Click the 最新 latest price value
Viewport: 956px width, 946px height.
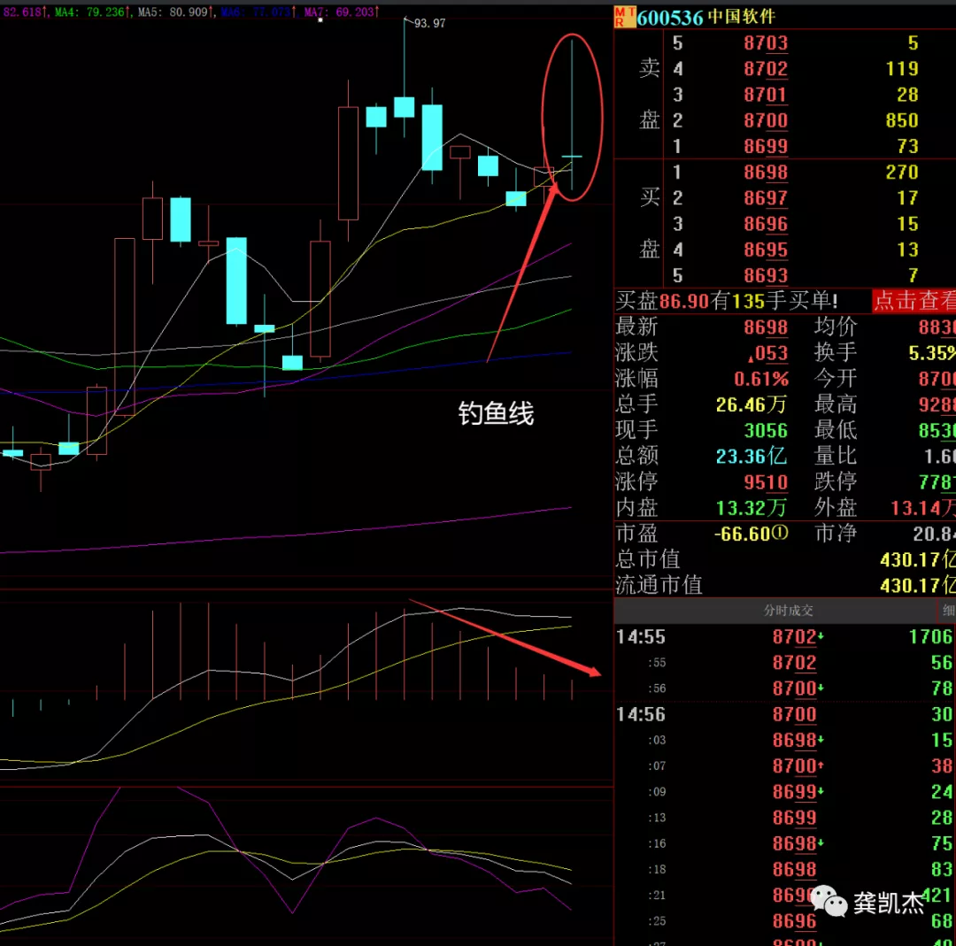766,327
